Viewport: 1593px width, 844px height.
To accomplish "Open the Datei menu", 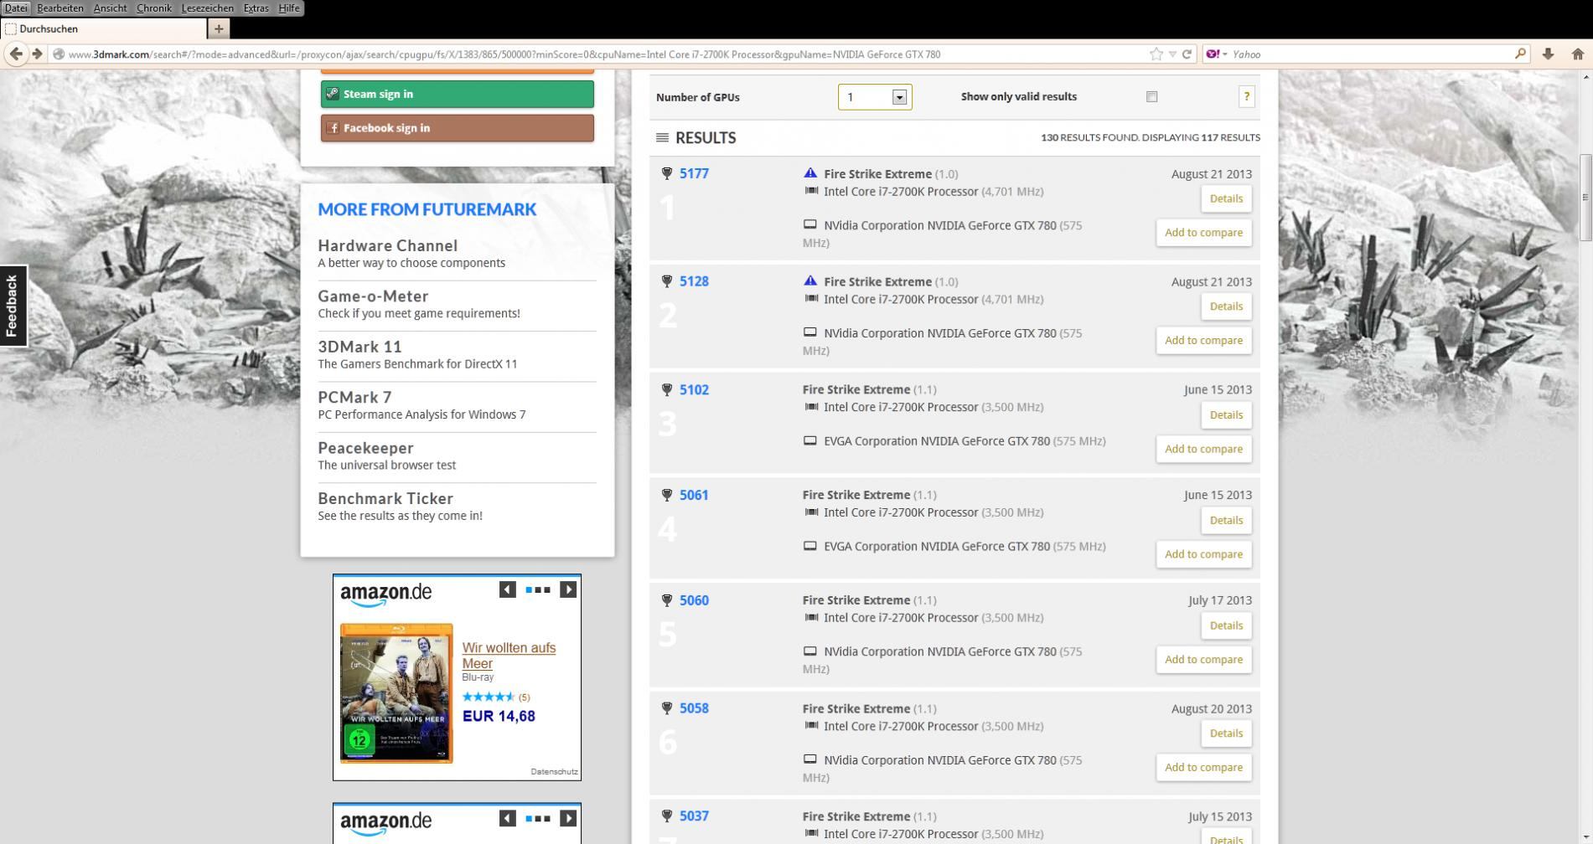I will click(16, 8).
